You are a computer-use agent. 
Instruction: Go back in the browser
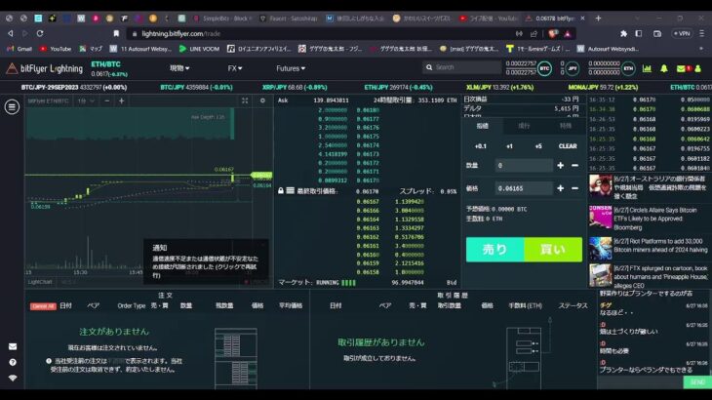pyautogui.click(x=10, y=33)
